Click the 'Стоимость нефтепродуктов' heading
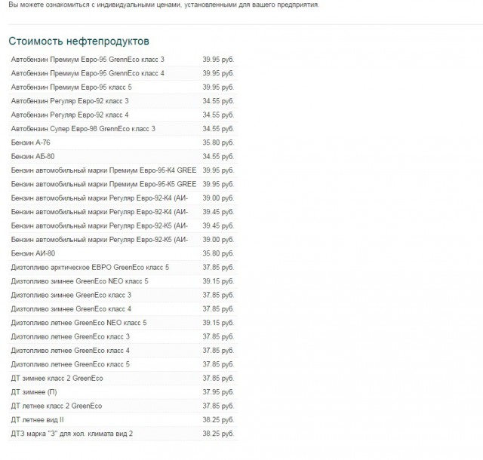This screenshot has width=483, height=460. [x=78, y=41]
